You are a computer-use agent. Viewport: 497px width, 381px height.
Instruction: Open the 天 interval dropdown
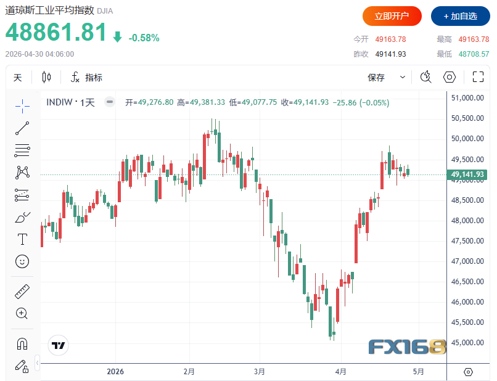(x=18, y=77)
